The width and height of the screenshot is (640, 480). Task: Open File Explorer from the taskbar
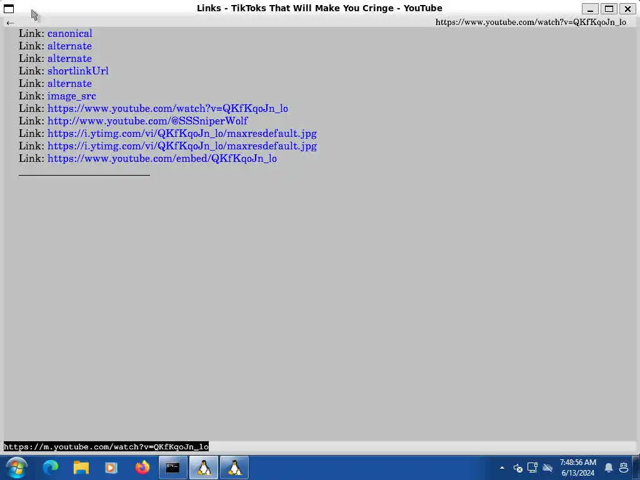81,467
